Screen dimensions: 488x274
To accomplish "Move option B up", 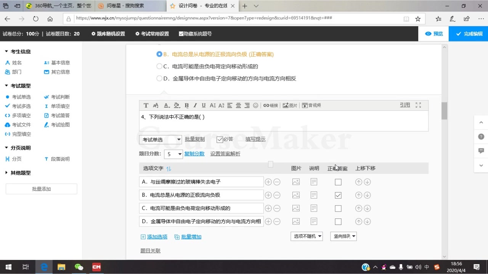I will [358, 195].
